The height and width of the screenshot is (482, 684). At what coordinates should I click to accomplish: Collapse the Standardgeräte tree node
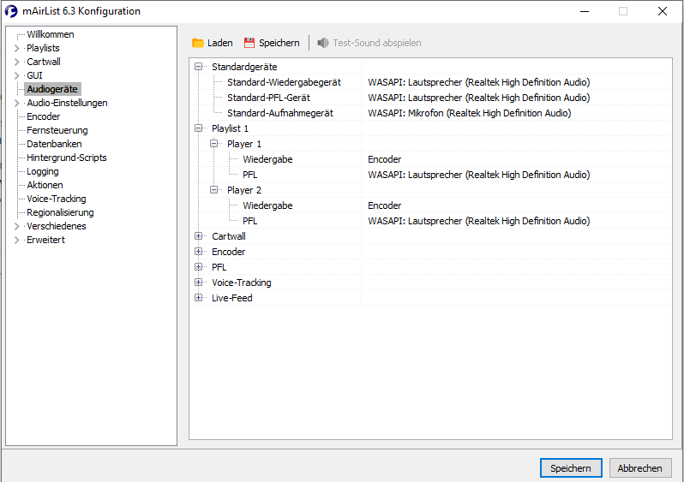coord(199,67)
